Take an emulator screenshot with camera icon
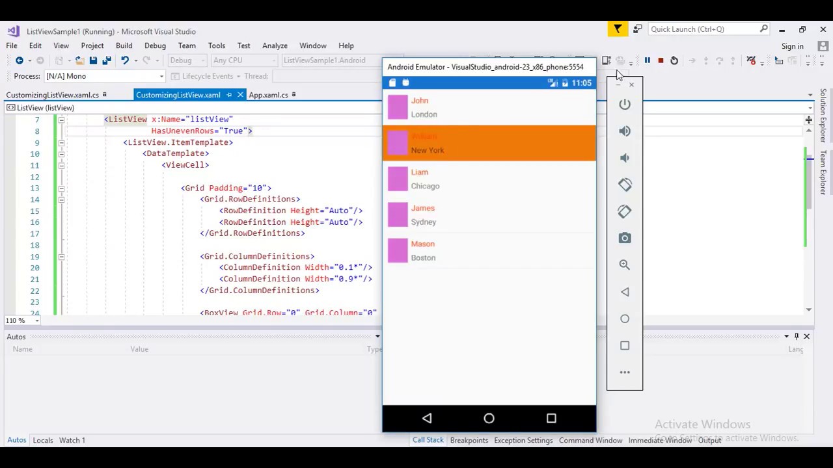The image size is (833, 468). tap(625, 238)
